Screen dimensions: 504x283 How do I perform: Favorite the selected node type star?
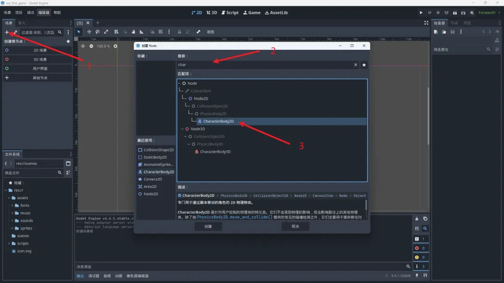[x=364, y=65]
